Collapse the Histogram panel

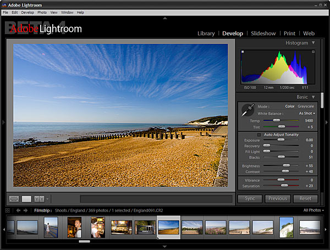[x=313, y=43]
